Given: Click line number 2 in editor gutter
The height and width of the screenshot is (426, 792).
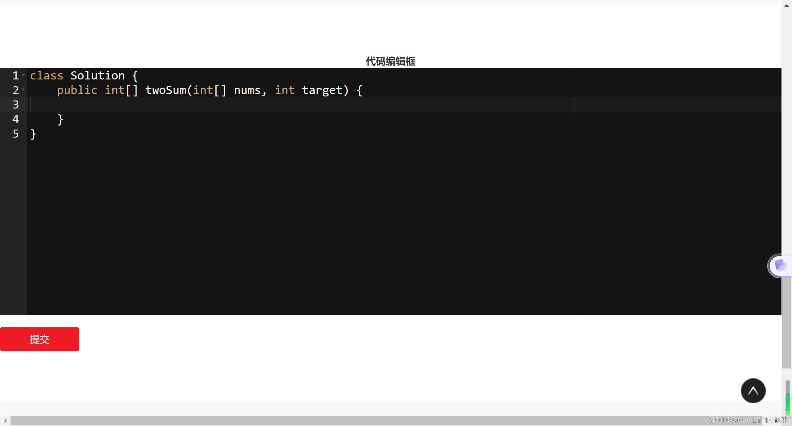Looking at the screenshot, I should [15, 90].
